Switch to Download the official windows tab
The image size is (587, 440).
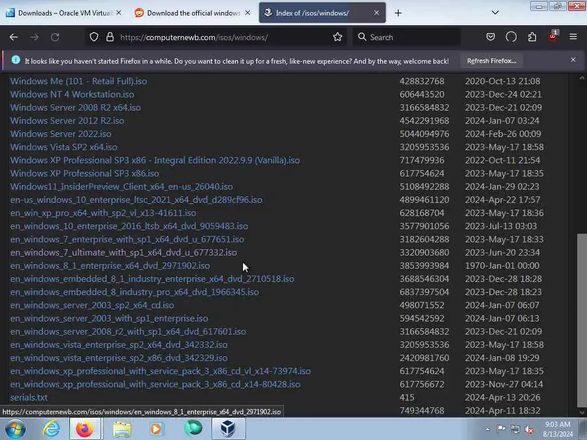193,13
